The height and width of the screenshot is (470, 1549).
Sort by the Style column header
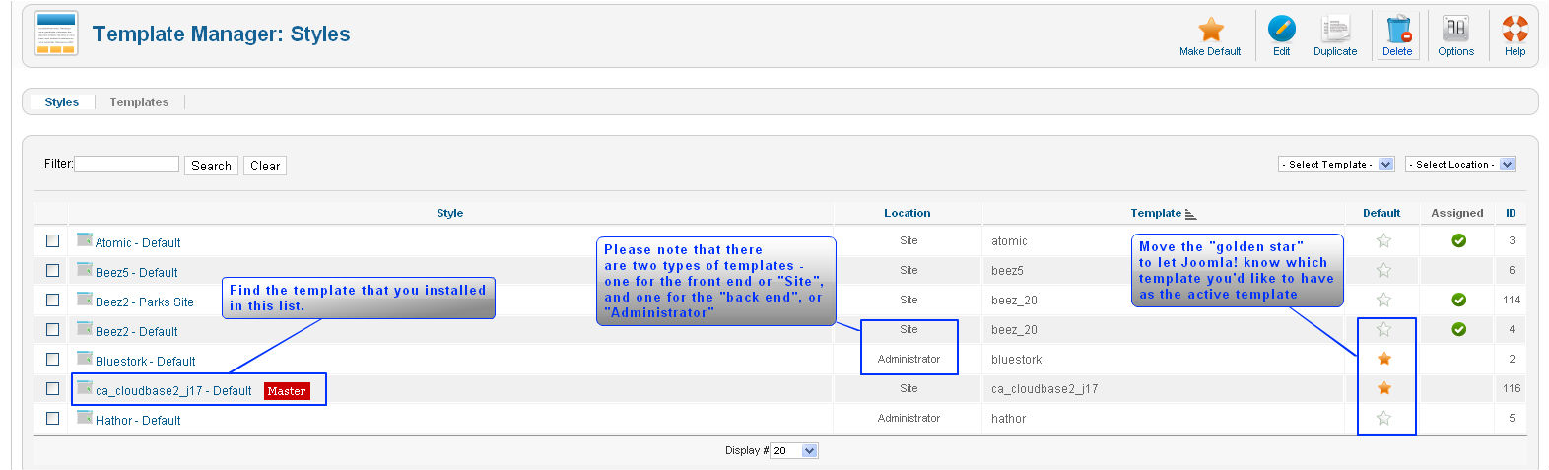[x=449, y=213]
